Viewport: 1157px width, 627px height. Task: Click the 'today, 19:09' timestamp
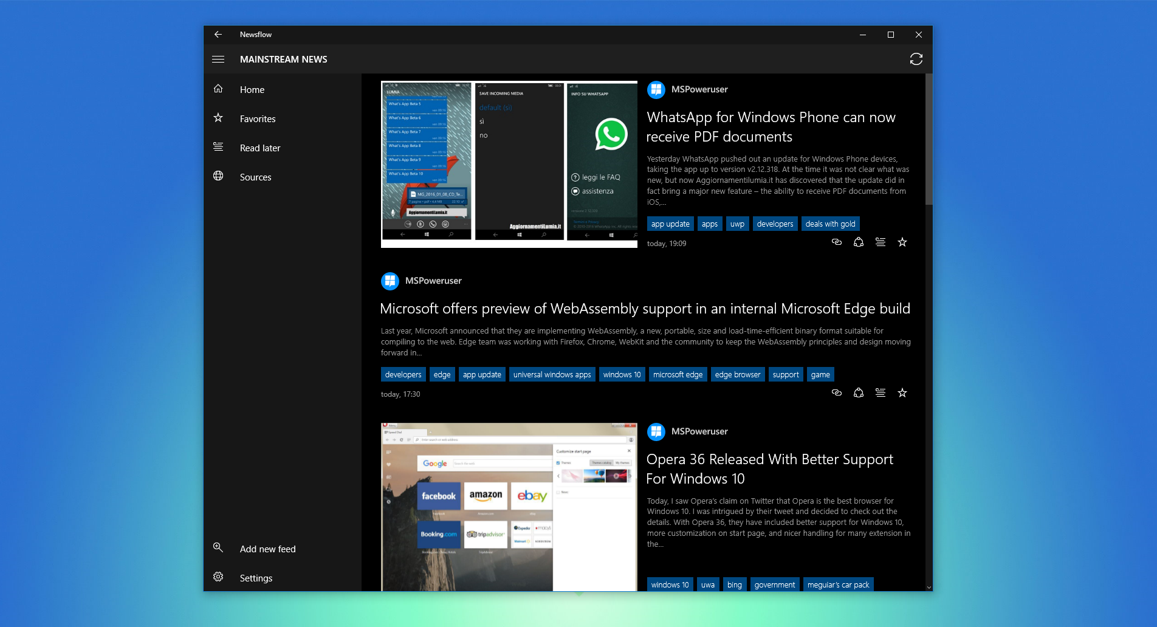pyautogui.click(x=667, y=244)
